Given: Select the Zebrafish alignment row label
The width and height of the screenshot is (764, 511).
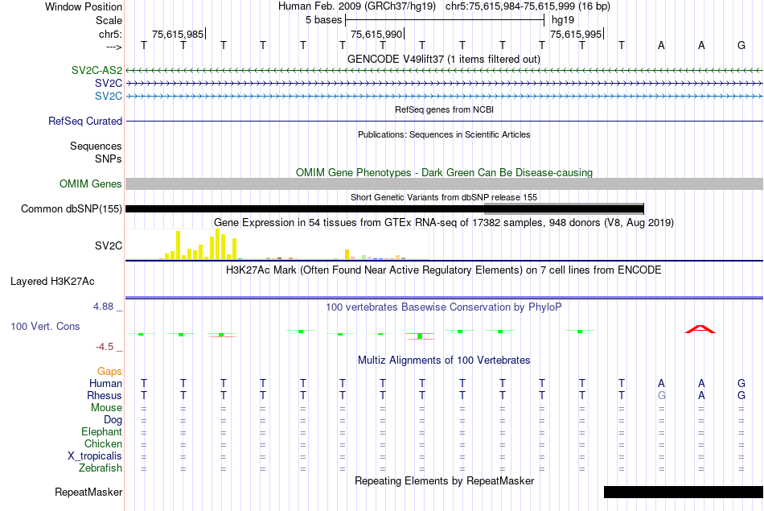Looking at the screenshot, I should point(101,468).
